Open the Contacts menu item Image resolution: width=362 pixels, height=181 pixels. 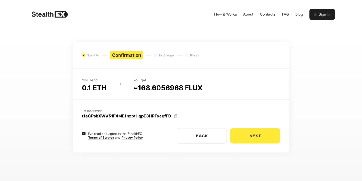click(268, 14)
